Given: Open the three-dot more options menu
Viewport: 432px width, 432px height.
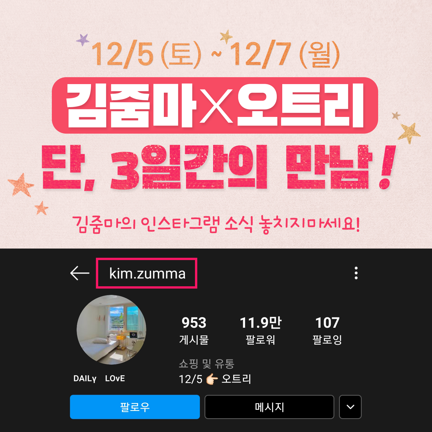Looking at the screenshot, I should coord(356,273).
